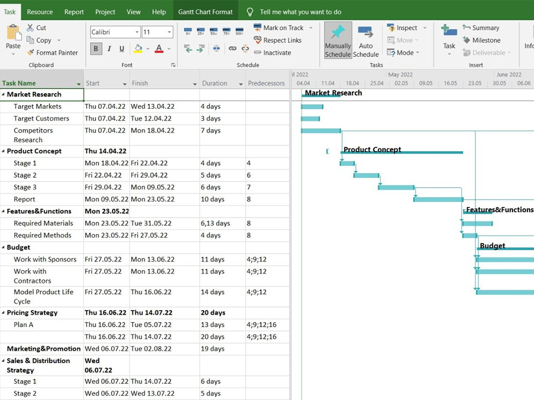Click the 50% complete icon
The height and width of the screenshot is (400, 534).
coord(214,32)
